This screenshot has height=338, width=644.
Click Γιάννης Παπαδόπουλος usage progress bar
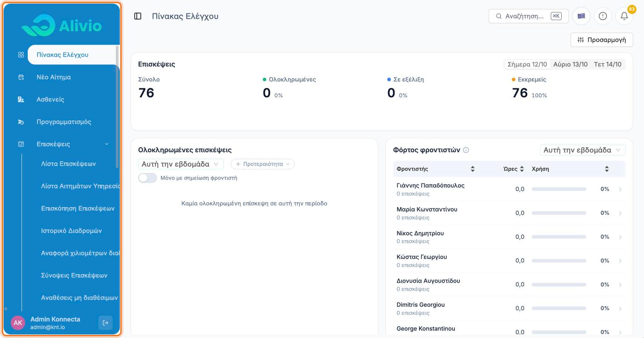click(559, 189)
